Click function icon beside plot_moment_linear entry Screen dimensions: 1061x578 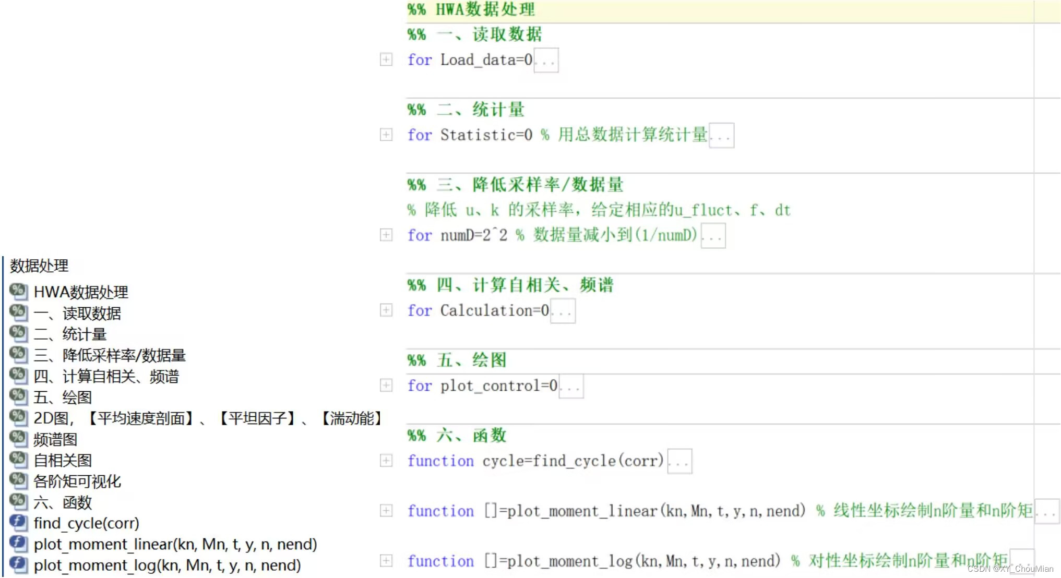pyautogui.click(x=18, y=544)
